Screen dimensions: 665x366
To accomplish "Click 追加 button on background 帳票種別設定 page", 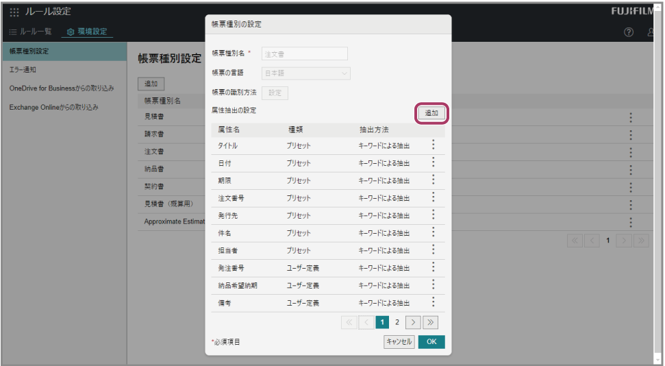I will (151, 84).
